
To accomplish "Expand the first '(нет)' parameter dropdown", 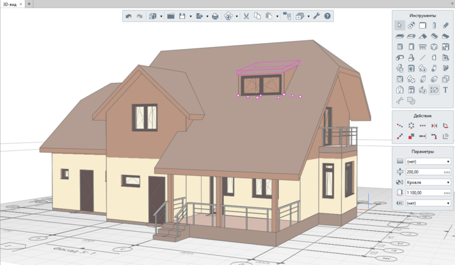I will pyautogui.click(x=428, y=161).
